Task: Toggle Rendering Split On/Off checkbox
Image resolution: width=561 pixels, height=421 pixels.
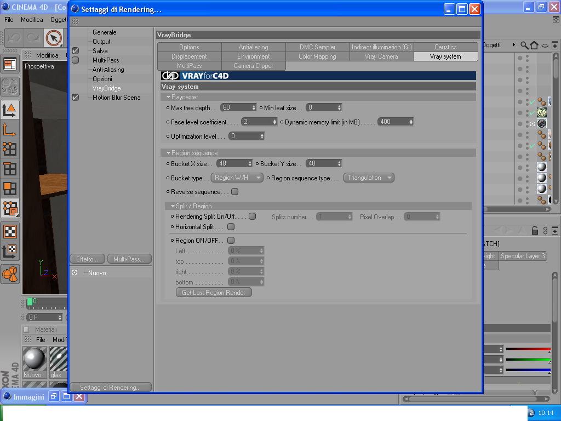Action: (x=252, y=216)
